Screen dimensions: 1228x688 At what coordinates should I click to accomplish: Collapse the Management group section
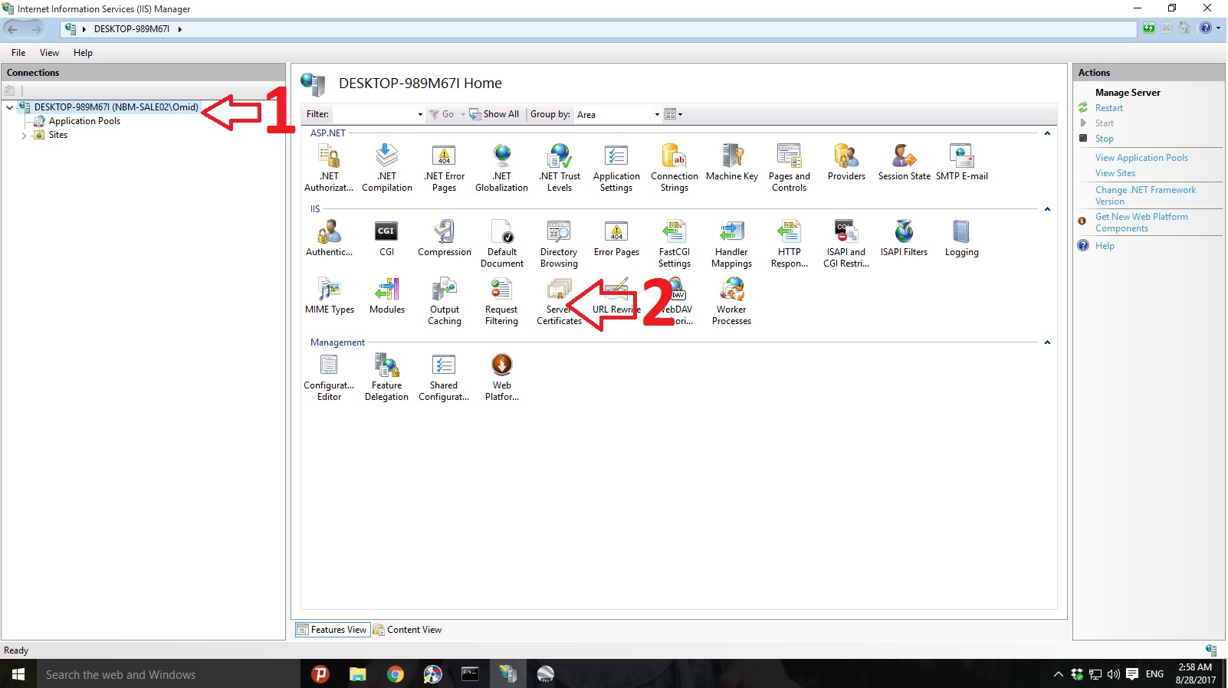coord(1047,342)
